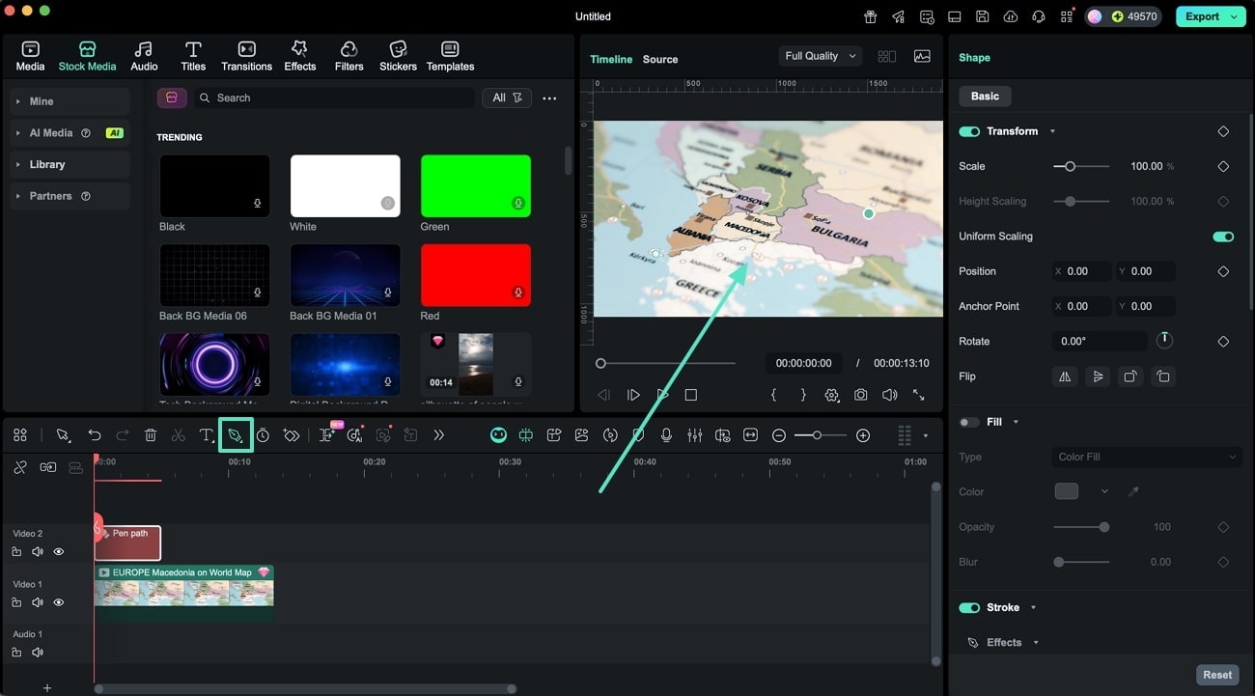This screenshot has height=696, width=1255.
Task: Hide Video 2 track with eye icon
Action: pyautogui.click(x=59, y=552)
